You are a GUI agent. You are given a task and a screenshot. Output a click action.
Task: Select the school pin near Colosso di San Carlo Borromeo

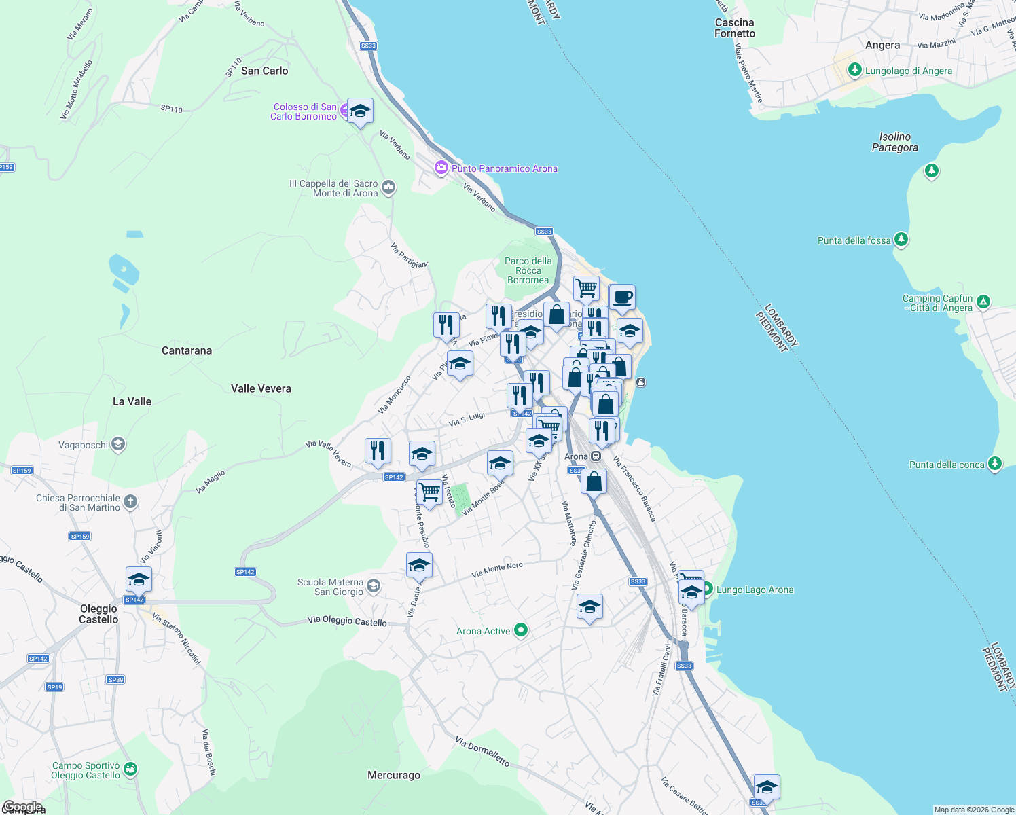tap(359, 111)
